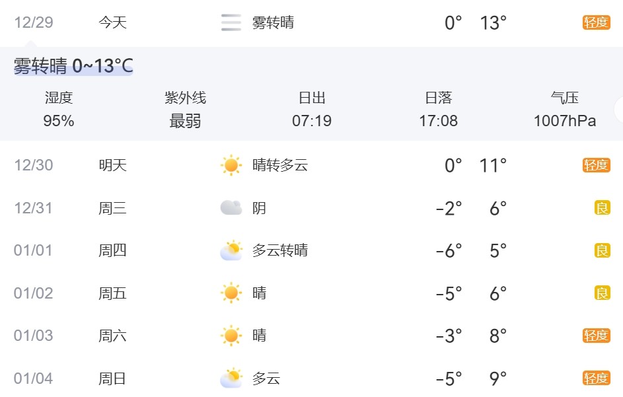623x397 pixels.
Task: Click the 湿度 95% humidity detail
Action: pyautogui.click(x=59, y=110)
